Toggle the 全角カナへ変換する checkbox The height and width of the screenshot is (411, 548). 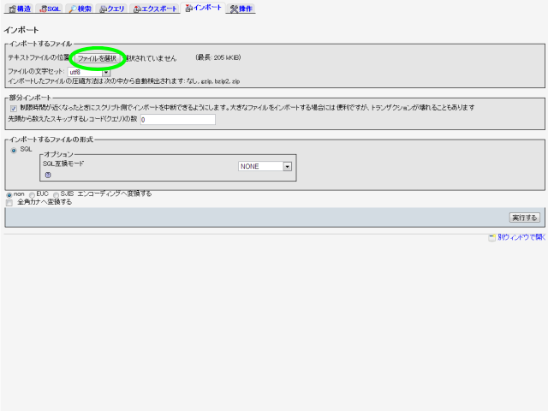tap(9, 203)
